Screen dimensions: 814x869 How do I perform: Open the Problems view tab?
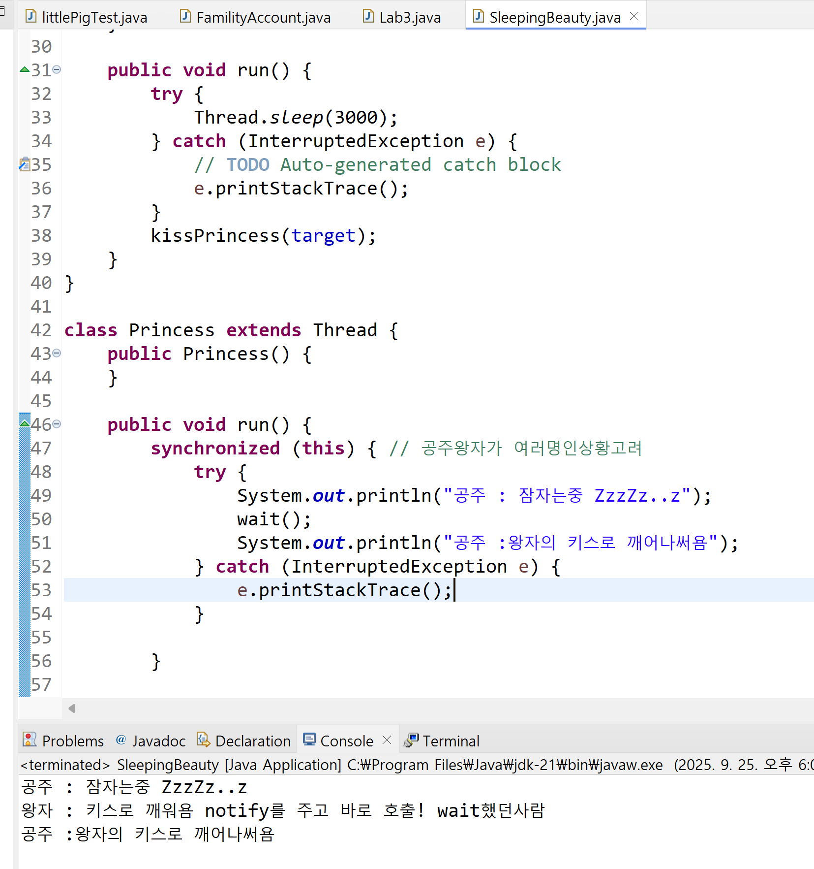point(63,740)
